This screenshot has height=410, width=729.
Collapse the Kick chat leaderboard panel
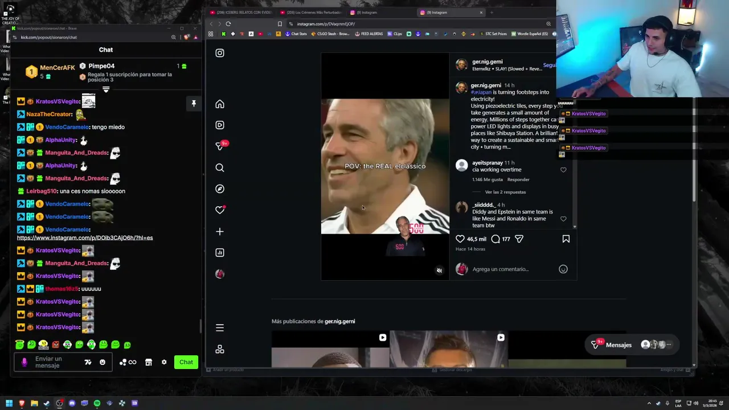[106, 89]
